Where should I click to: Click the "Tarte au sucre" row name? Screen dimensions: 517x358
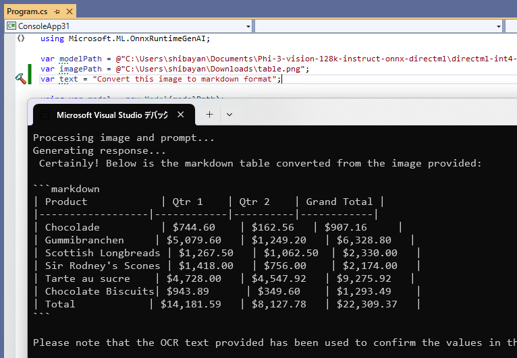click(x=87, y=278)
